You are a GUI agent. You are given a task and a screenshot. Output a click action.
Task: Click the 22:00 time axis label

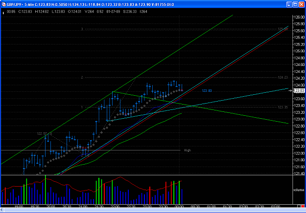point(115,206)
